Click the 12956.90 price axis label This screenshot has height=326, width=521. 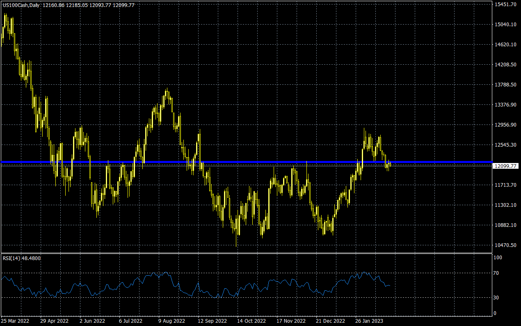(x=505, y=125)
